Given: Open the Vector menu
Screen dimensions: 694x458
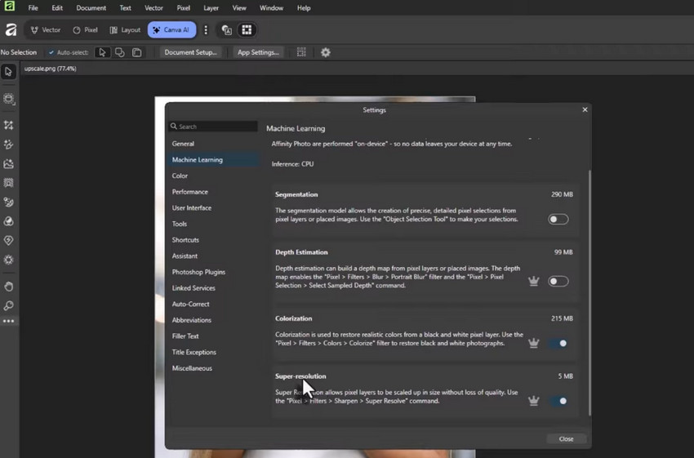Looking at the screenshot, I should coord(153,8).
